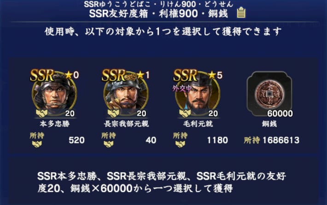The width and height of the screenshot is (327, 205).
Task: Click the star rating ★5 on 毛利元就
Action: coord(215,75)
